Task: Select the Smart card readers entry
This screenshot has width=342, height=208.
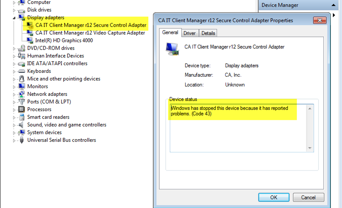Action: 48,117
